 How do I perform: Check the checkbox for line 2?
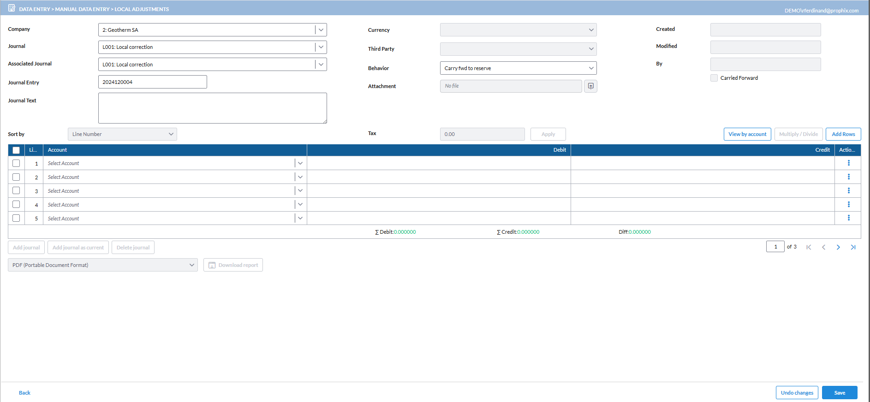point(16,177)
